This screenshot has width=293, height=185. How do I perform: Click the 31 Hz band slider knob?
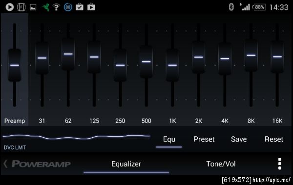coord(42,58)
